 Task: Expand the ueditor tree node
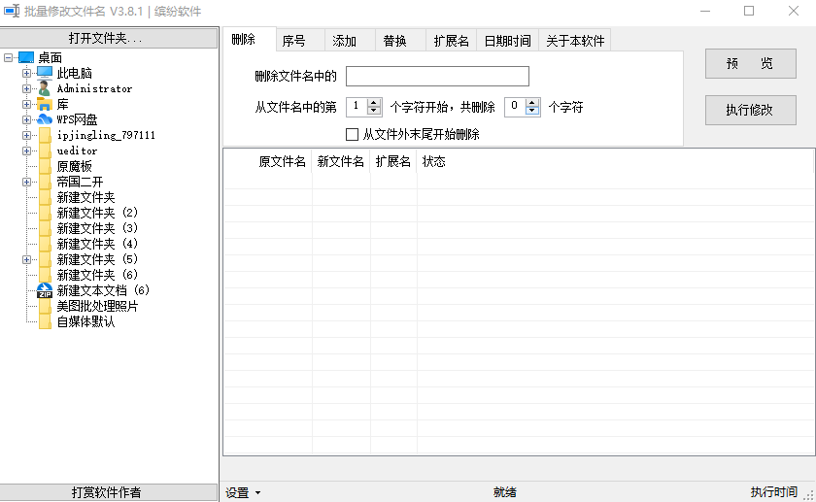click(26, 151)
